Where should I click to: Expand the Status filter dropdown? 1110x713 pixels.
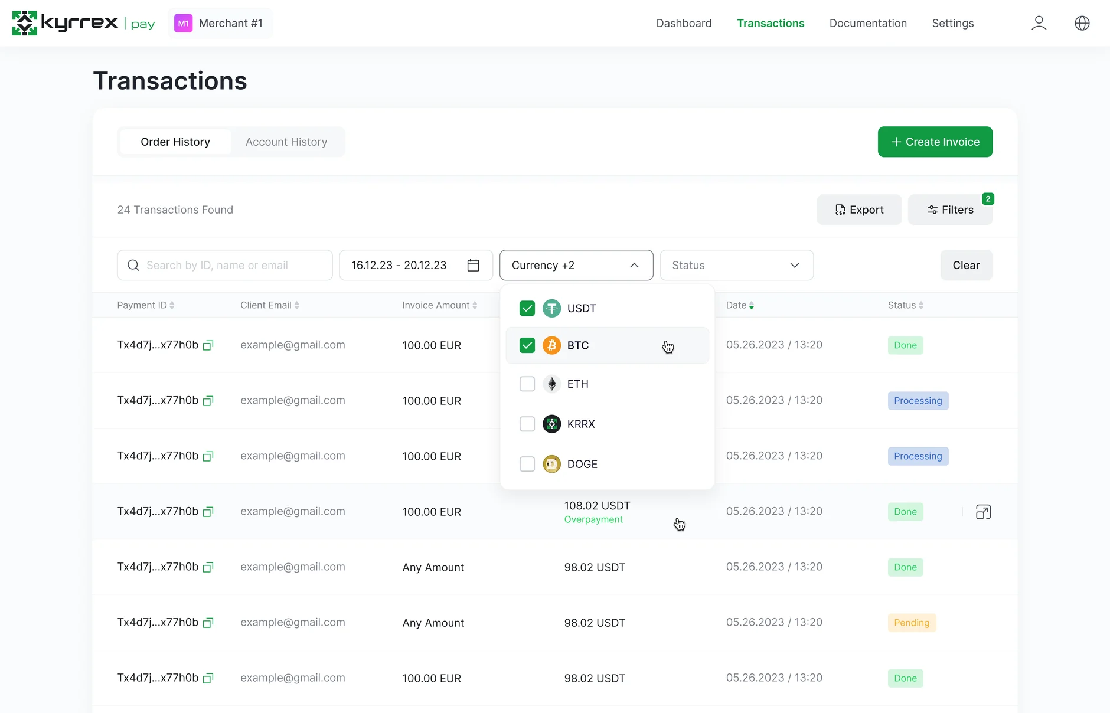tap(736, 265)
